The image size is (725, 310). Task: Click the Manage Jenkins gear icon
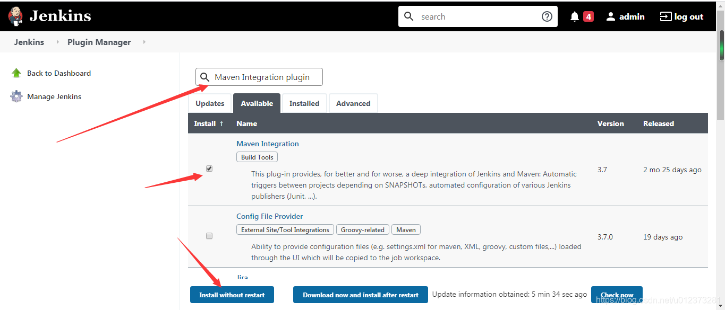tap(16, 96)
